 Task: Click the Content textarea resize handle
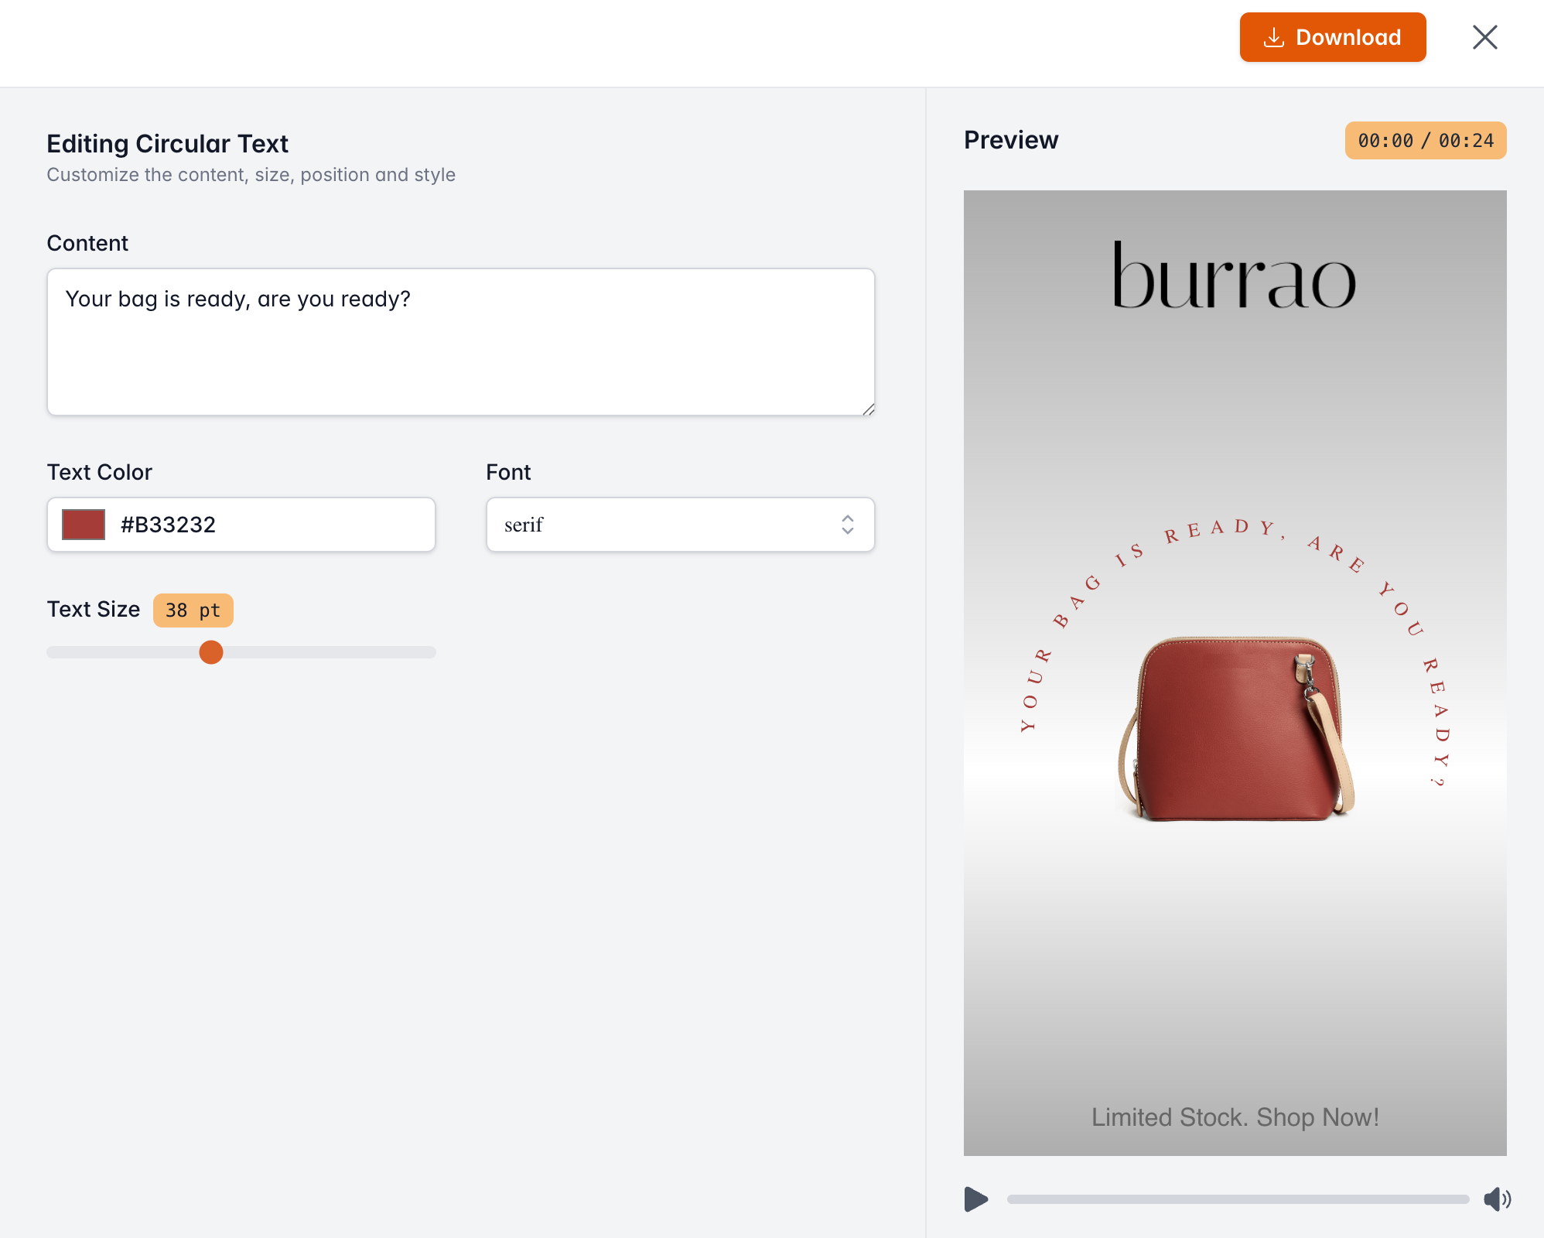(869, 409)
